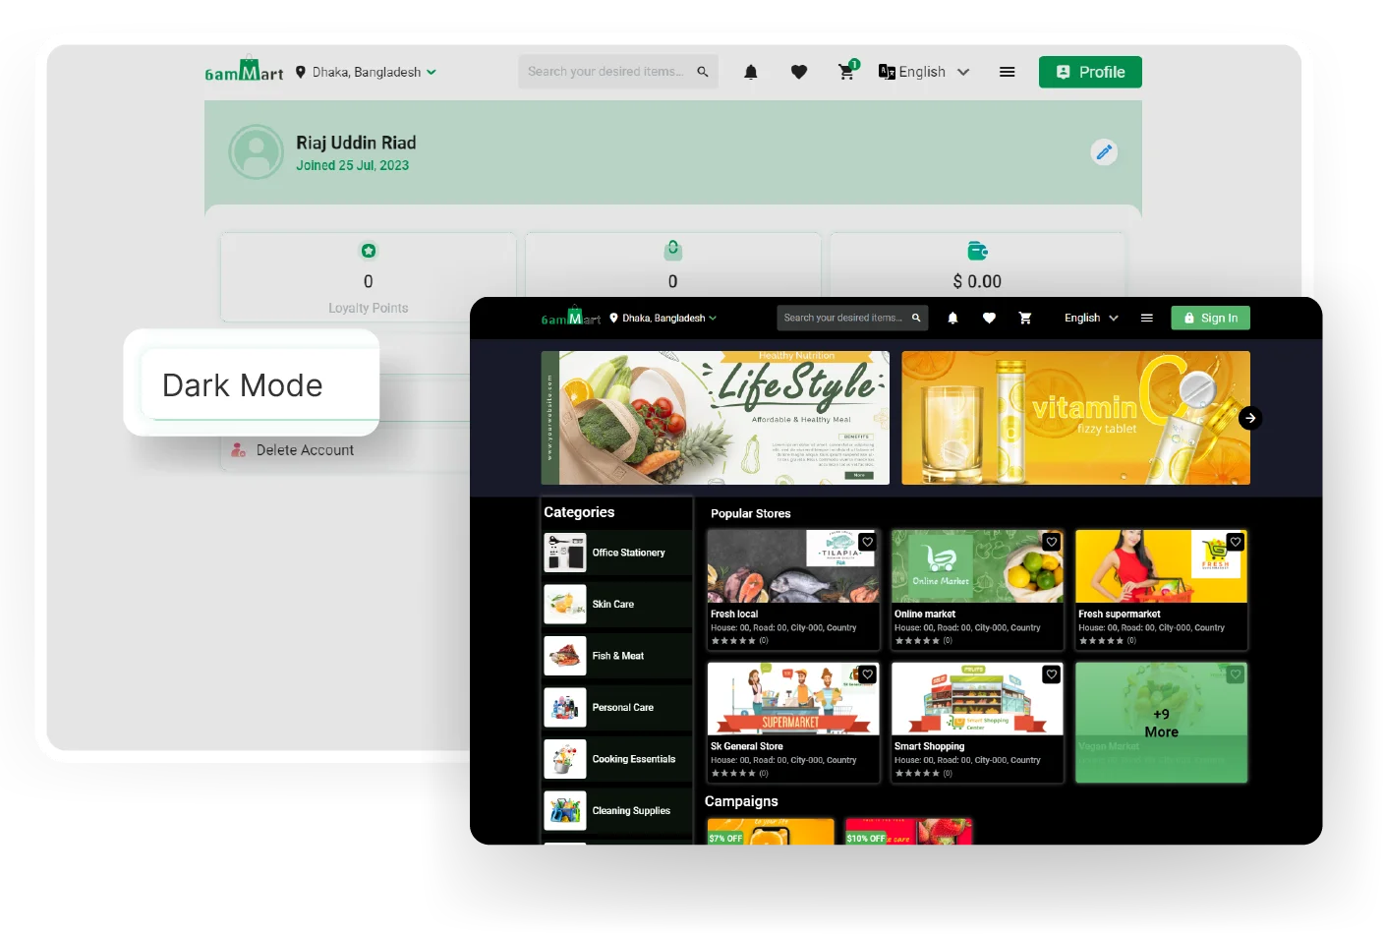Click next arrow on banner carousel

1249,418
